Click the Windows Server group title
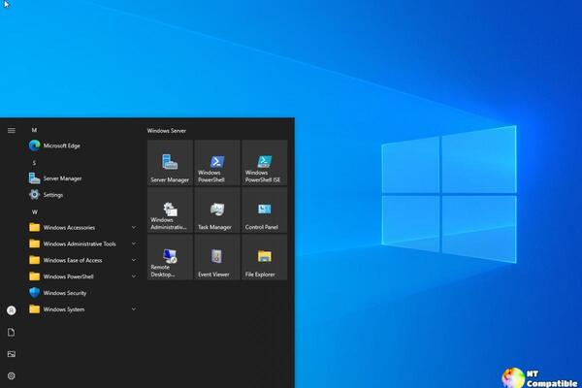Screen dimensions: 582x388 point(167,131)
